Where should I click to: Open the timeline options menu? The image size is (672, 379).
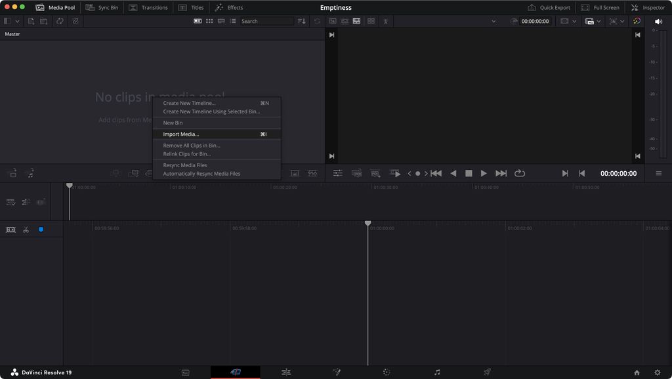point(658,173)
